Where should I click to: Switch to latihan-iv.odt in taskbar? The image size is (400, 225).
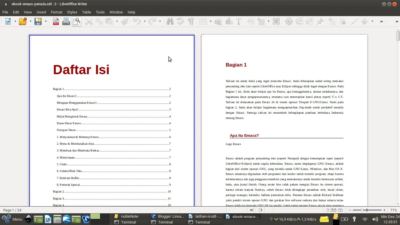point(205,216)
